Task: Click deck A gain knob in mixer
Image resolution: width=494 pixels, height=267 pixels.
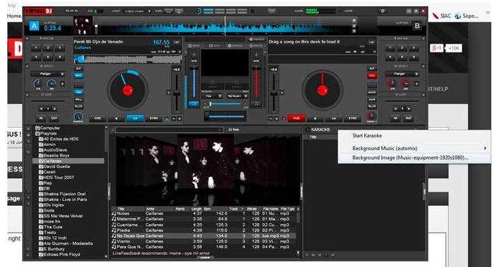Action: click(194, 56)
